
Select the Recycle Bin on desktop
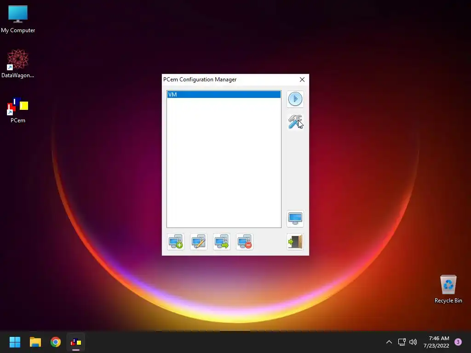pos(448,289)
